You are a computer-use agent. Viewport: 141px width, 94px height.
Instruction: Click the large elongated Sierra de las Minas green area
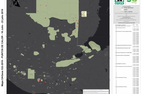coord(68,62)
